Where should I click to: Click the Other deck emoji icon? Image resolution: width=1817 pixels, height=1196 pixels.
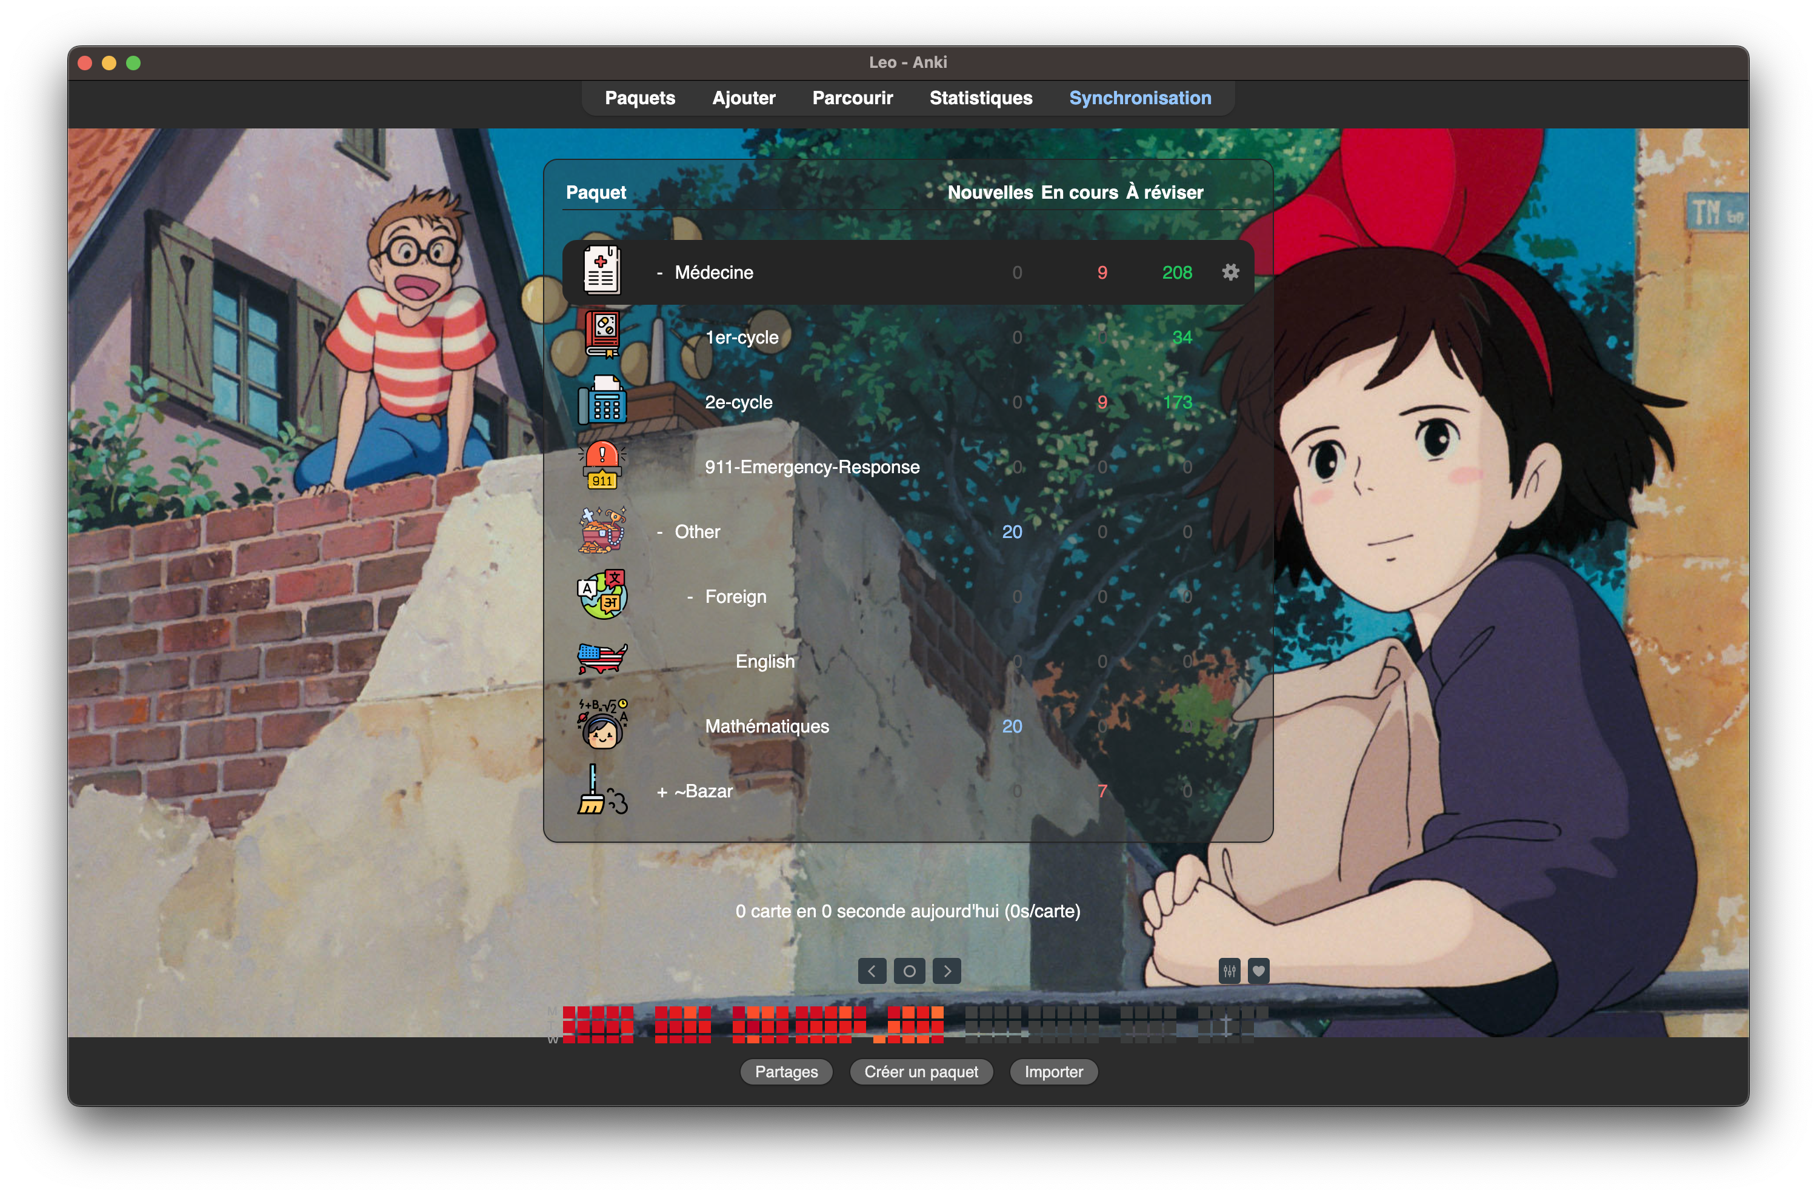pyautogui.click(x=602, y=530)
